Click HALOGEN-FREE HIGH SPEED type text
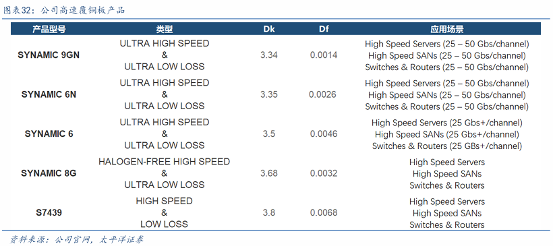This screenshot has height=246, width=553. (x=165, y=162)
